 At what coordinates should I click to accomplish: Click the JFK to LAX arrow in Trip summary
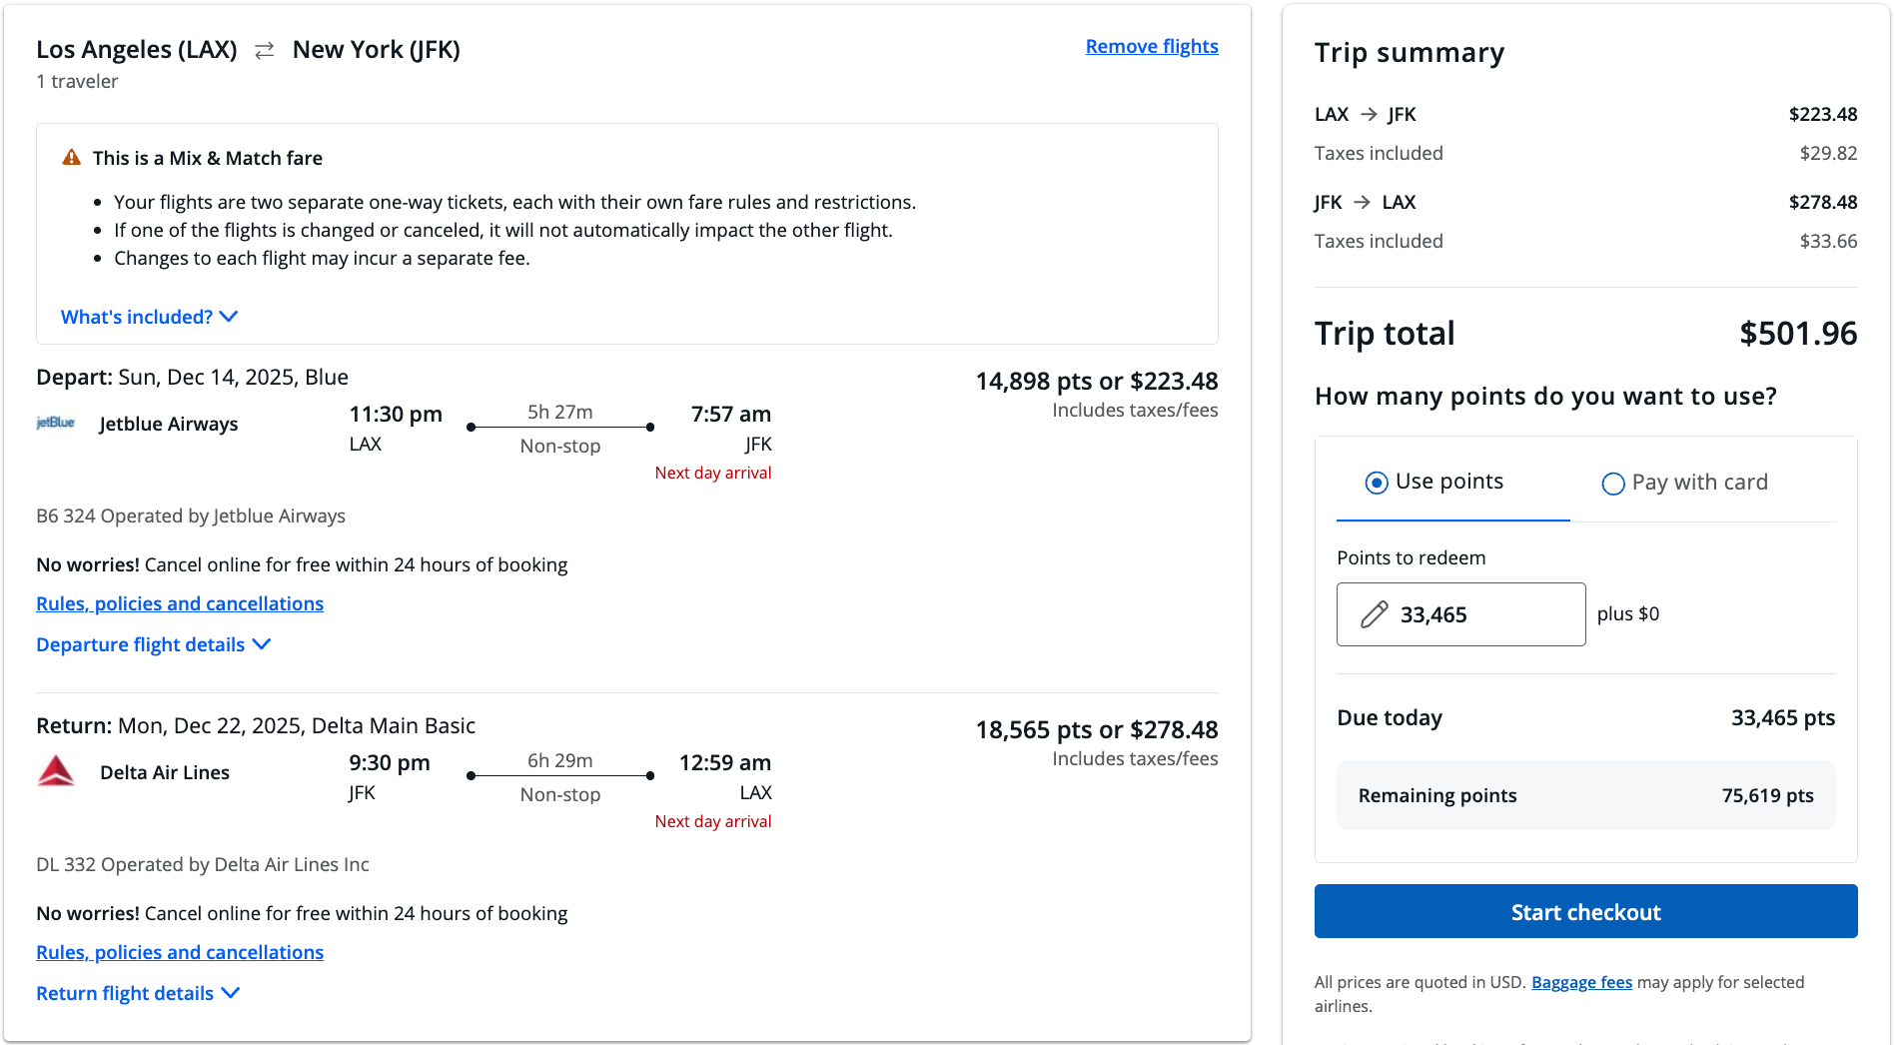(1362, 202)
